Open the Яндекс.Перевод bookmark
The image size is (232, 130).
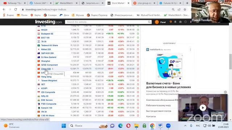click(x=97, y=15)
